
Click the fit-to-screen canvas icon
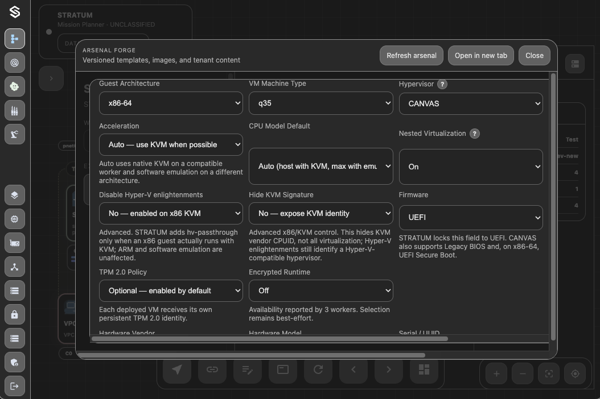click(549, 374)
